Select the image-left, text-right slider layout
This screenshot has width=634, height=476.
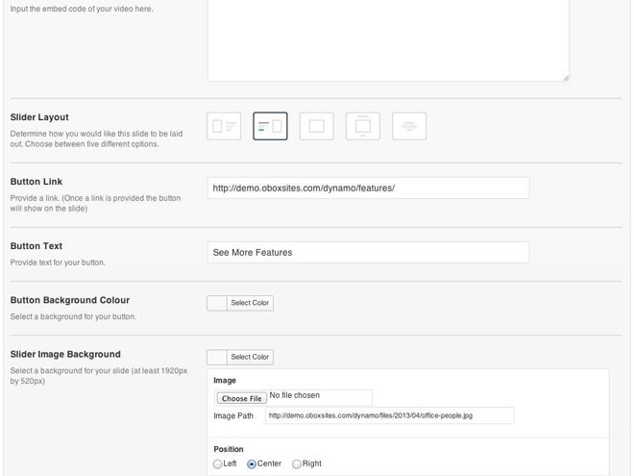tap(224, 126)
